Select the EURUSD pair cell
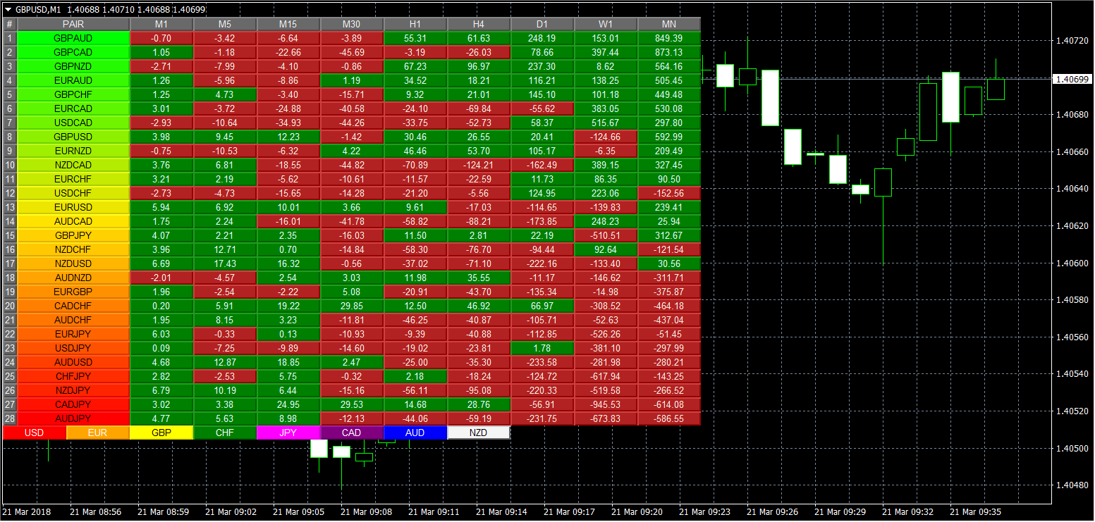Viewport: 1095px width, 522px height. point(73,207)
